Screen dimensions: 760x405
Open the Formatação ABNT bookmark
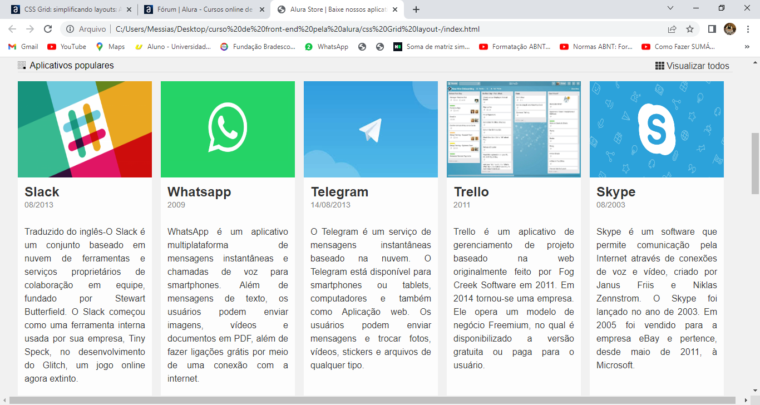click(x=515, y=47)
